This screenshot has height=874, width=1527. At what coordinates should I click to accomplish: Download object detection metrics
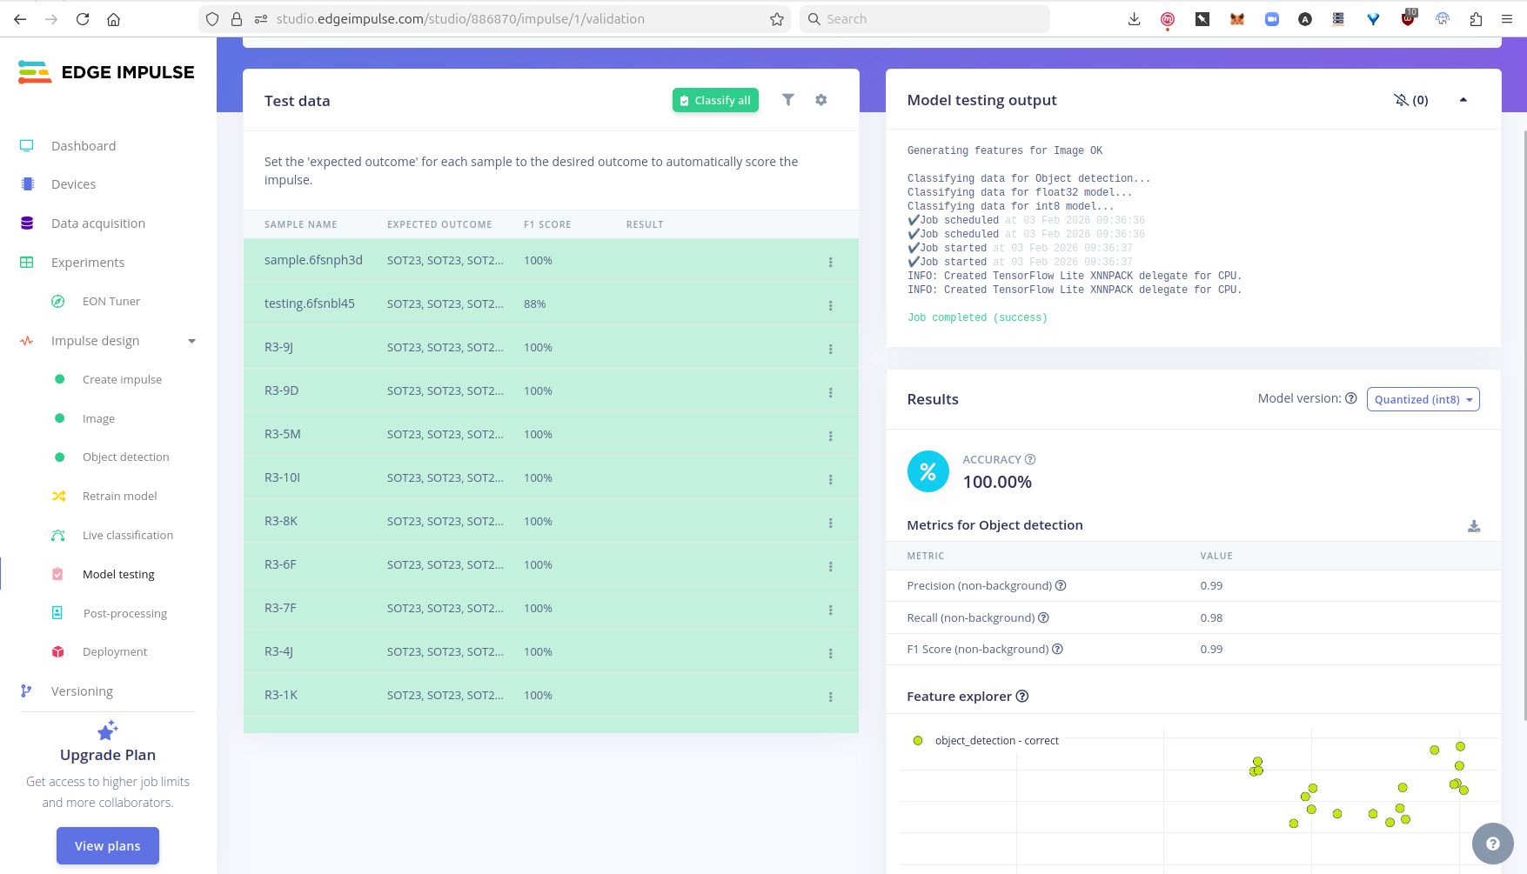pyautogui.click(x=1474, y=526)
